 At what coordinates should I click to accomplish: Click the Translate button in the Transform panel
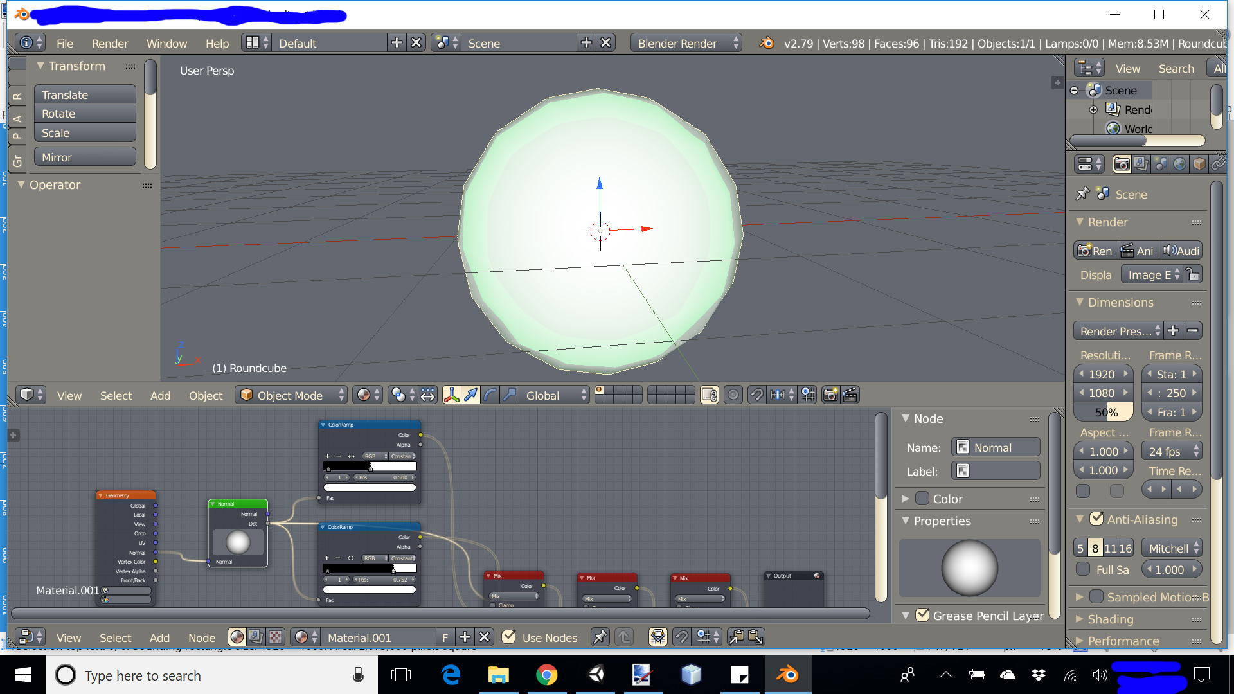pos(85,94)
